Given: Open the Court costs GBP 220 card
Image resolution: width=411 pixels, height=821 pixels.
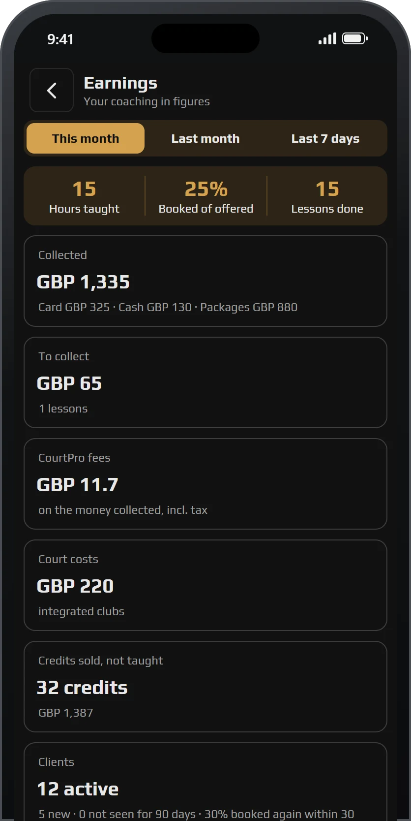Looking at the screenshot, I should pyautogui.click(x=205, y=585).
